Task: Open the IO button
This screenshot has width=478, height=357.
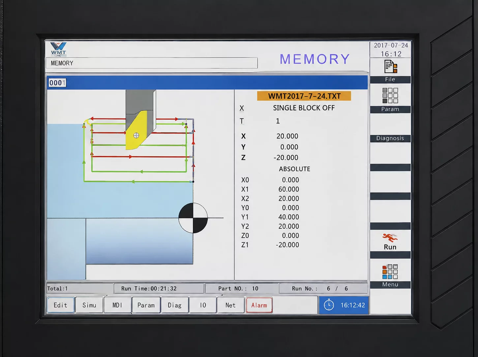Action: point(203,305)
